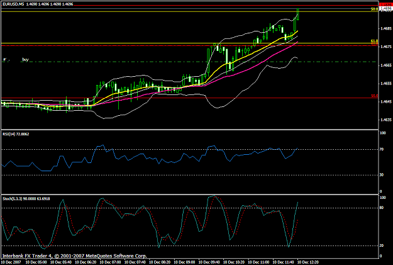Click the Stochastic scale value 80

pyautogui.click(x=382, y=208)
